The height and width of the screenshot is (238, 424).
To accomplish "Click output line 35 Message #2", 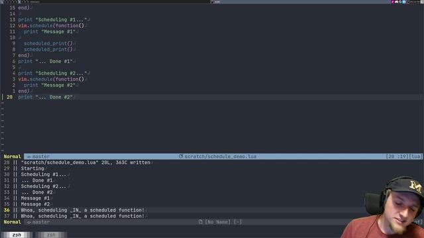I will pos(35,204).
